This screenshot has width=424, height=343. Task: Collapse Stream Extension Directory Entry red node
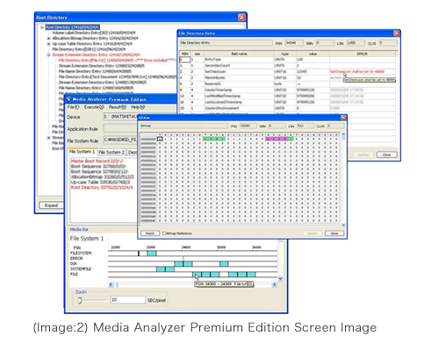(x=48, y=55)
